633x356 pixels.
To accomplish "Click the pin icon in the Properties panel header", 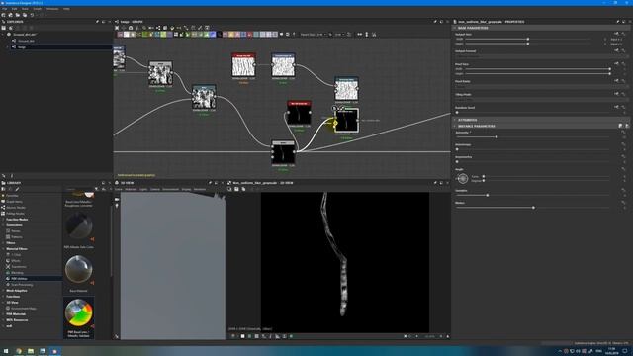I will (617, 22).
